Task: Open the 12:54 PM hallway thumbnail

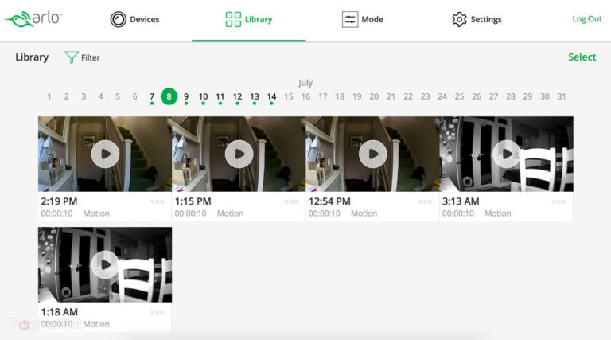Action: coord(372,154)
